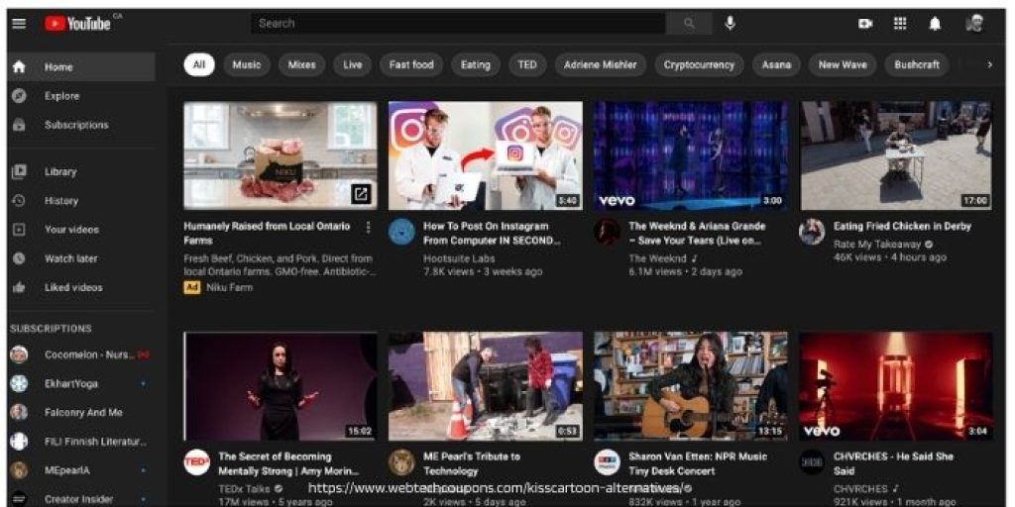Click the Watch later clock icon
Viewport: 1015px width, 507px height.
tap(20, 258)
